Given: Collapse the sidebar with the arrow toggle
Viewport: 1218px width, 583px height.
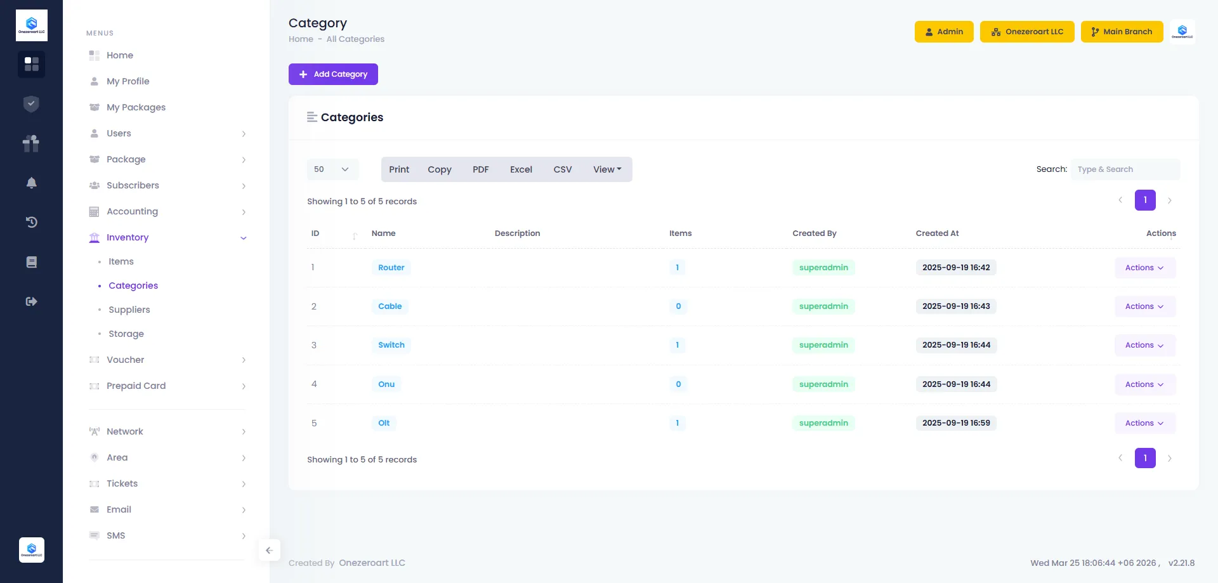Looking at the screenshot, I should [269, 550].
